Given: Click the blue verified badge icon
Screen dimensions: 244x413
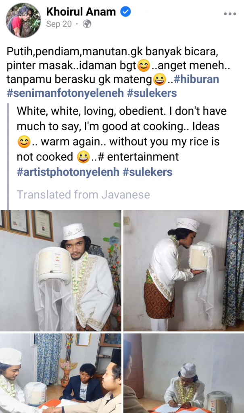Looking at the screenshot, I should tap(125, 12).
